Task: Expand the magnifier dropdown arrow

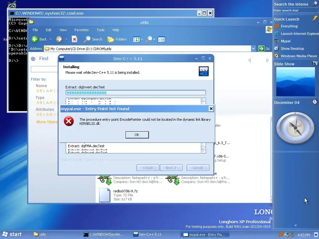Action: pyautogui.click(x=154, y=40)
